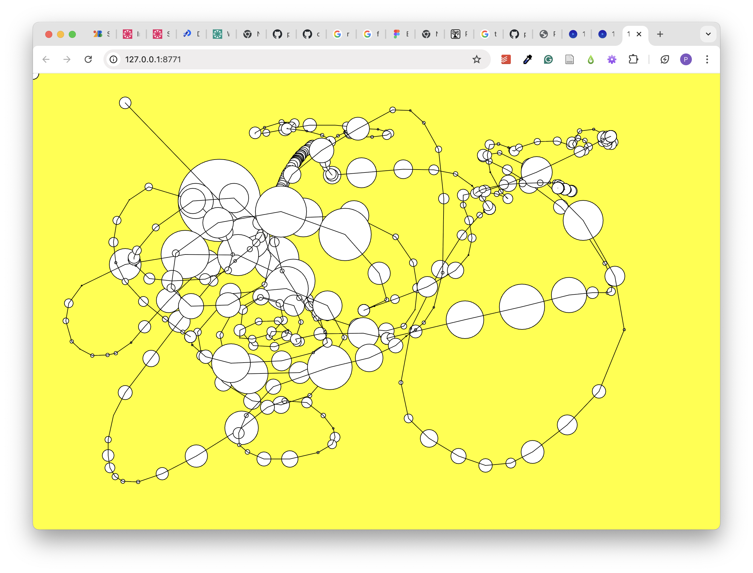Screen dimensions: 753x573
Task: Open the purple gear extension
Action: pyautogui.click(x=612, y=59)
